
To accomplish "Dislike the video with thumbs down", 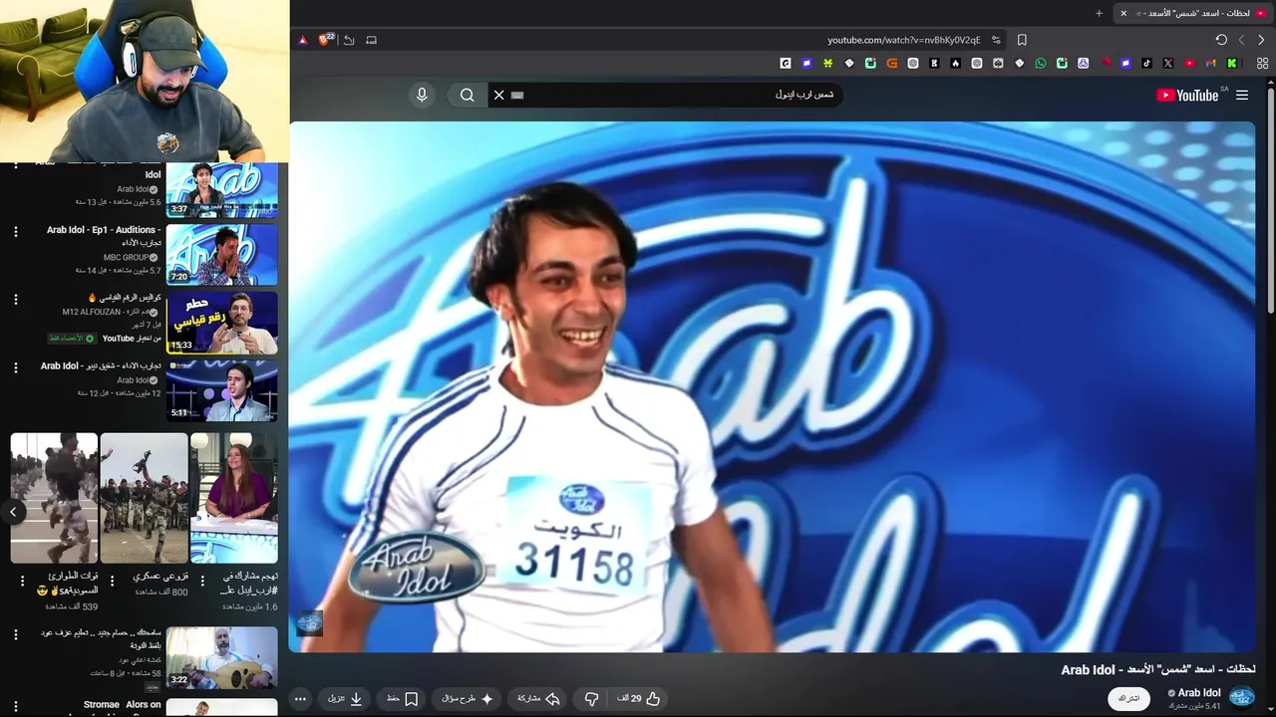I will coord(591,699).
